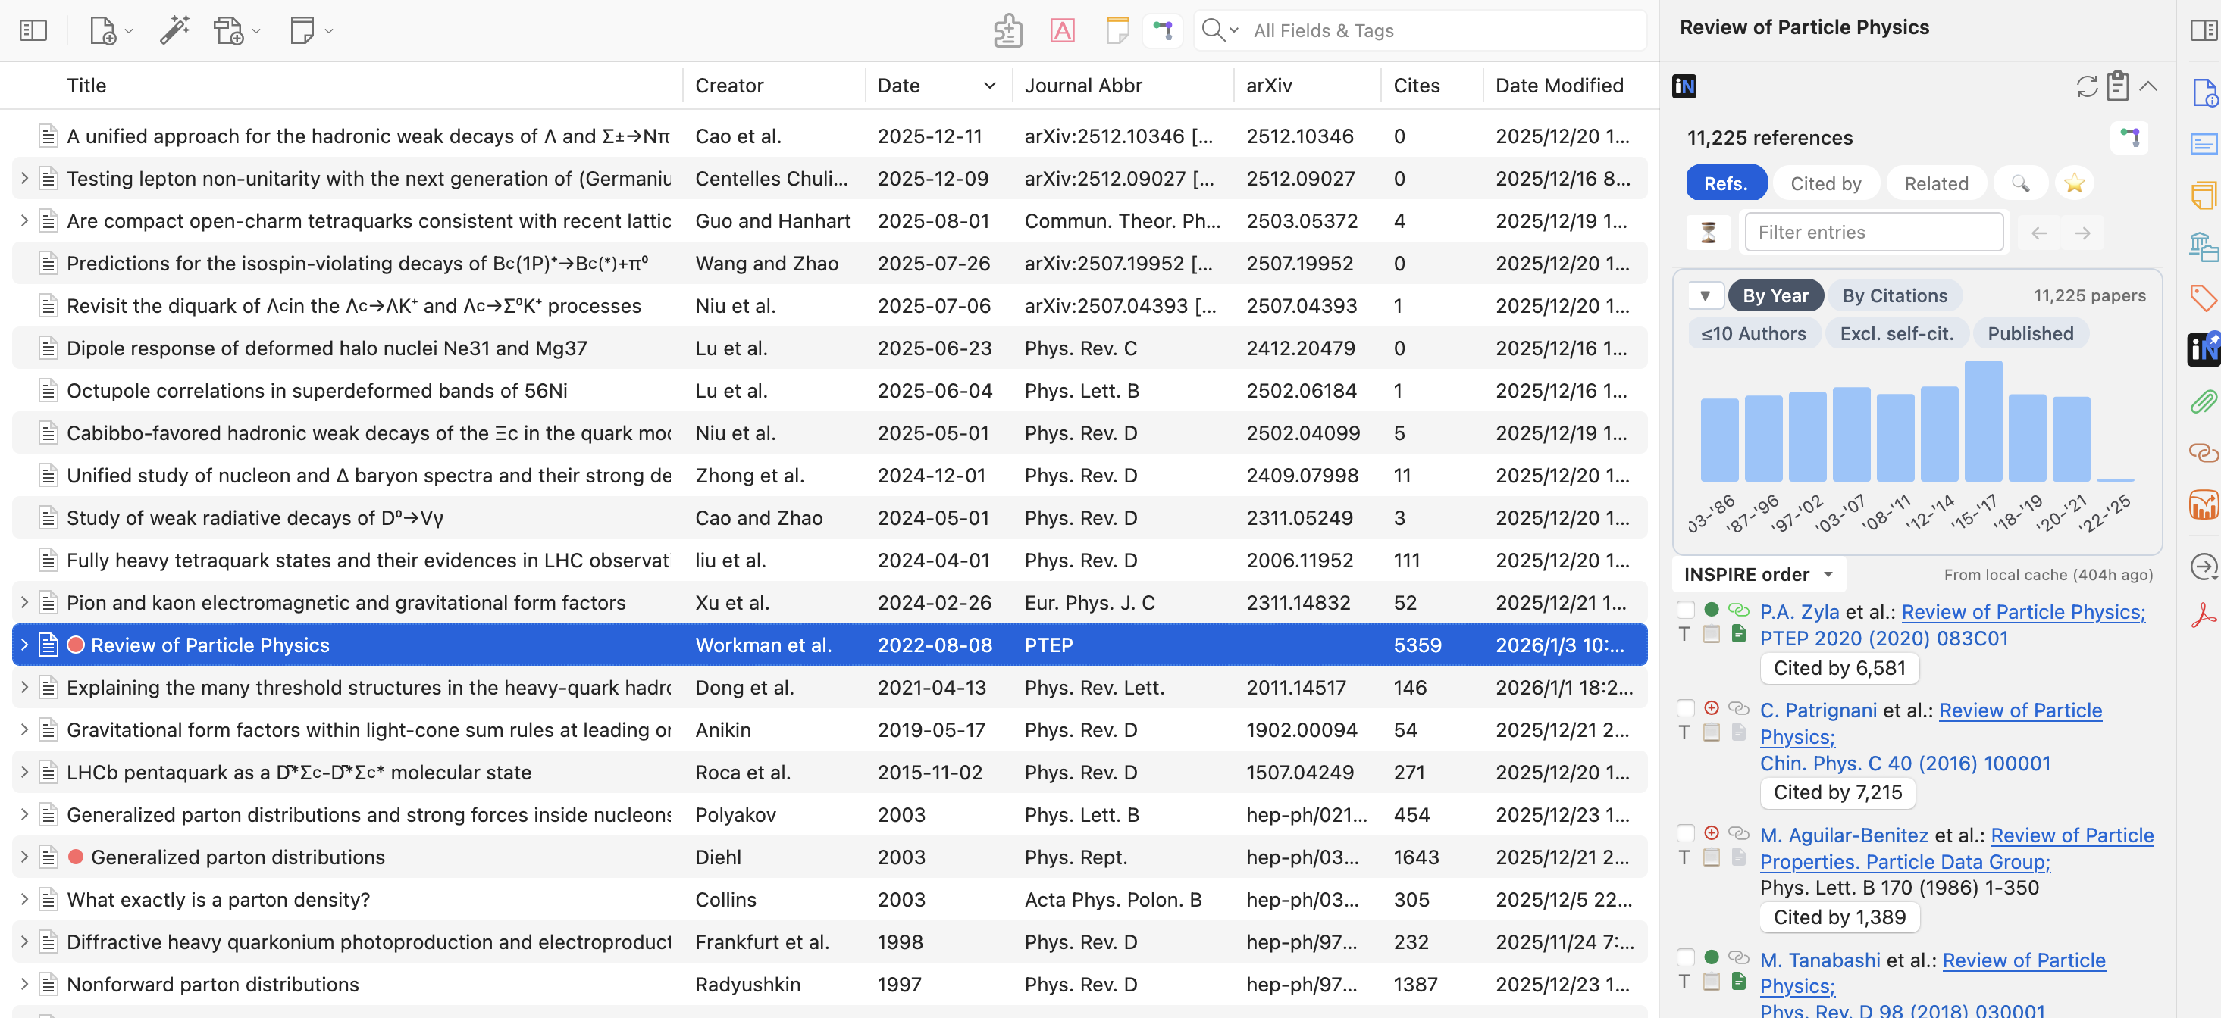The width and height of the screenshot is (2221, 1018).
Task: Open the INSPIRE order sort dropdown
Action: pyautogui.click(x=1759, y=574)
